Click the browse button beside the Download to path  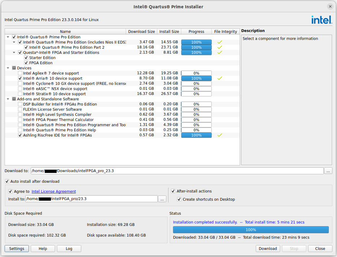point(328,171)
